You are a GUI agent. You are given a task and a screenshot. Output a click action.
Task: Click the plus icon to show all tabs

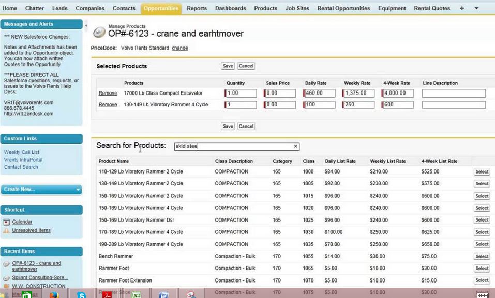tap(462, 8)
